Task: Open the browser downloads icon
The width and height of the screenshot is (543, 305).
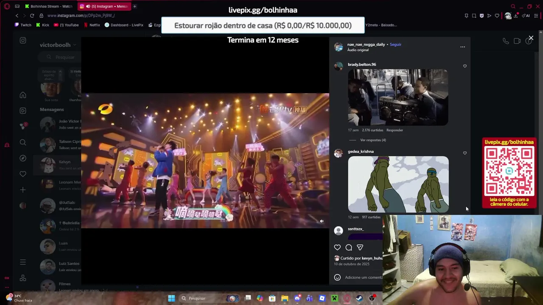Action: [515, 16]
